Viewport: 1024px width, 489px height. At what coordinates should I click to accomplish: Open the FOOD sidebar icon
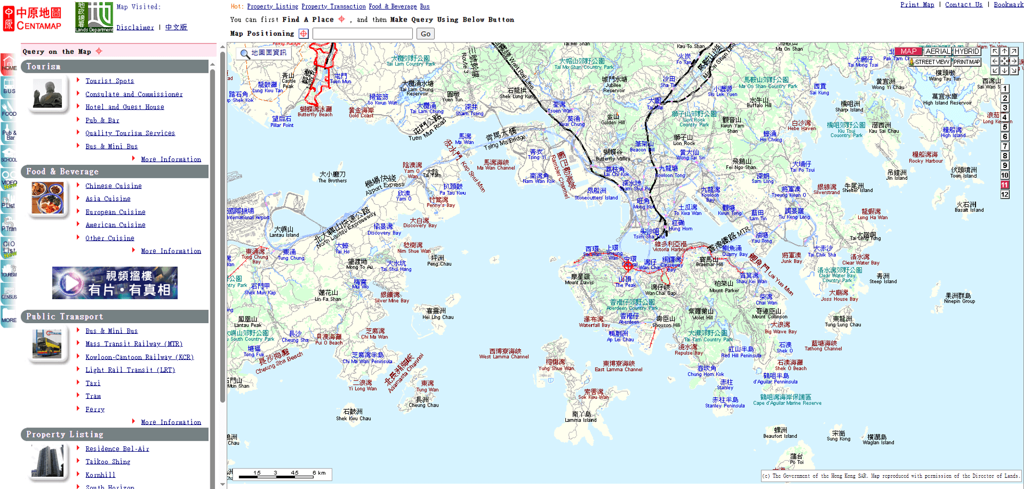point(9,109)
